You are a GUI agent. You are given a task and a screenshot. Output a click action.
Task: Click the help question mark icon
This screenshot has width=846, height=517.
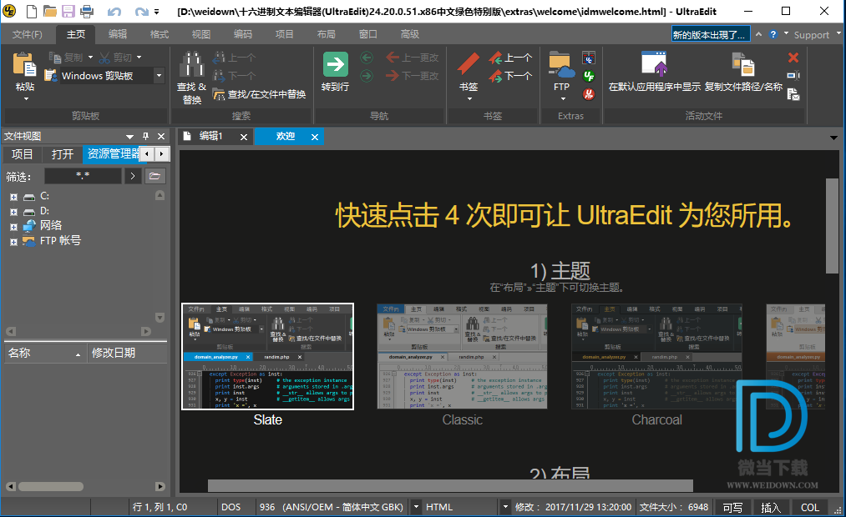point(773,34)
